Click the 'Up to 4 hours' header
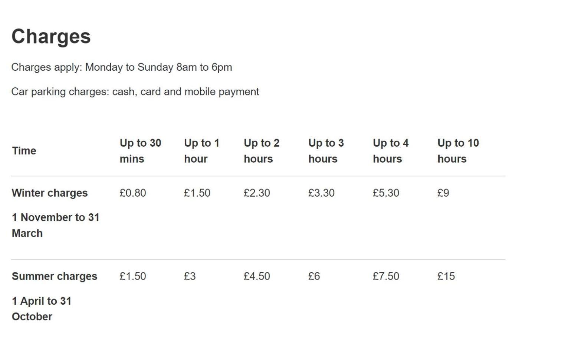The width and height of the screenshot is (568, 361). click(x=391, y=151)
